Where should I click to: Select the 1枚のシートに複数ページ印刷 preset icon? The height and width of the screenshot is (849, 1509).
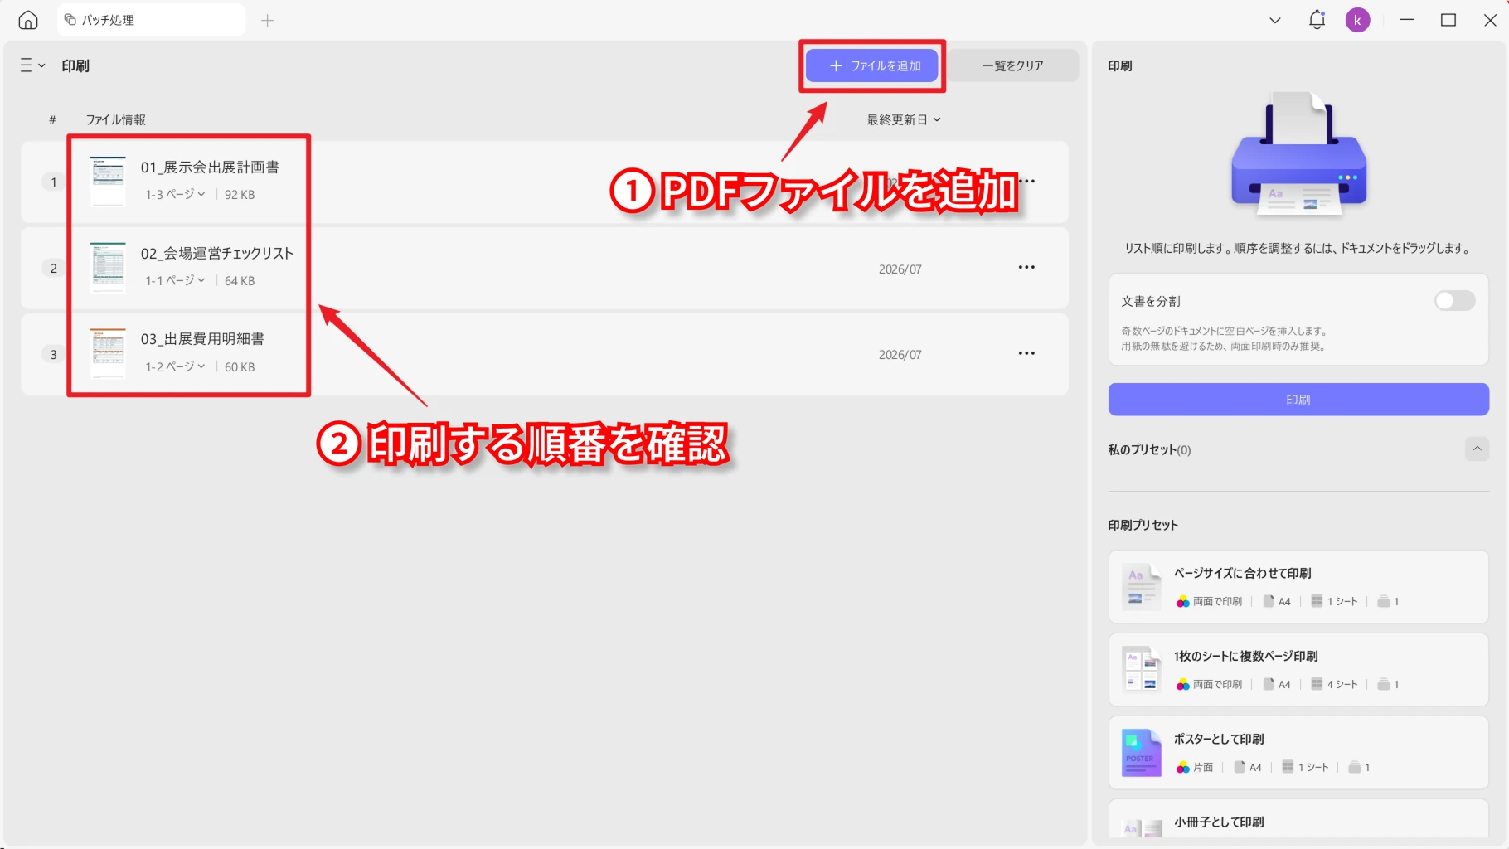pyautogui.click(x=1141, y=669)
